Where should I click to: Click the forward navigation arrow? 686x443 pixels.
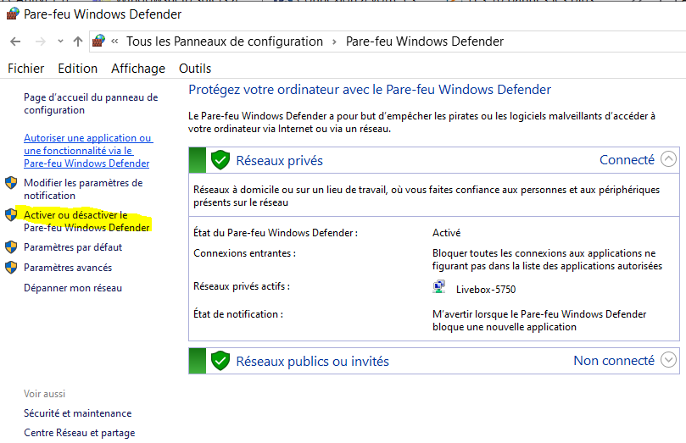40,42
